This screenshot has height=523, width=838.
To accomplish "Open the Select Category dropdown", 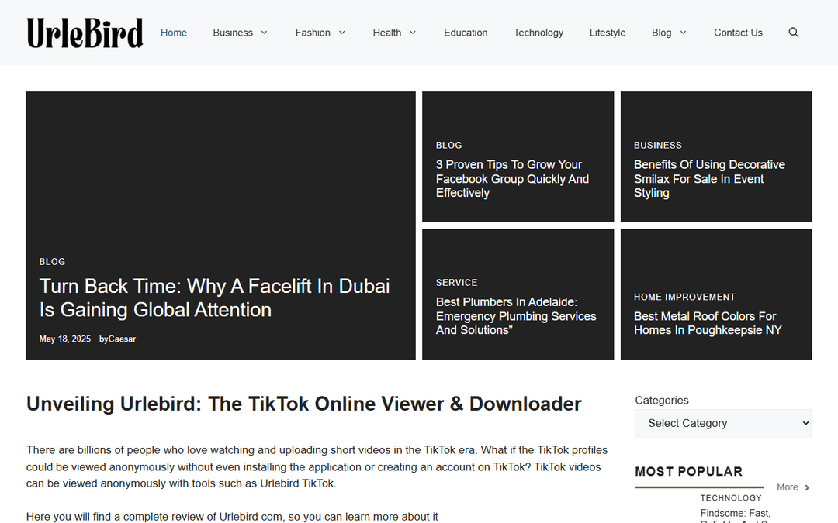I will [x=723, y=423].
